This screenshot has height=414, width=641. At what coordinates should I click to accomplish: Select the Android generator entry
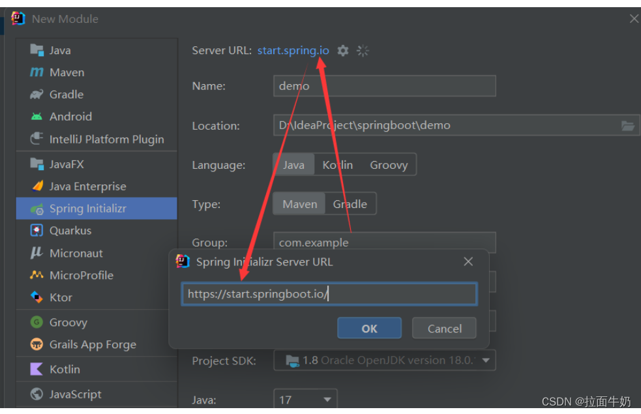(x=97, y=117)
